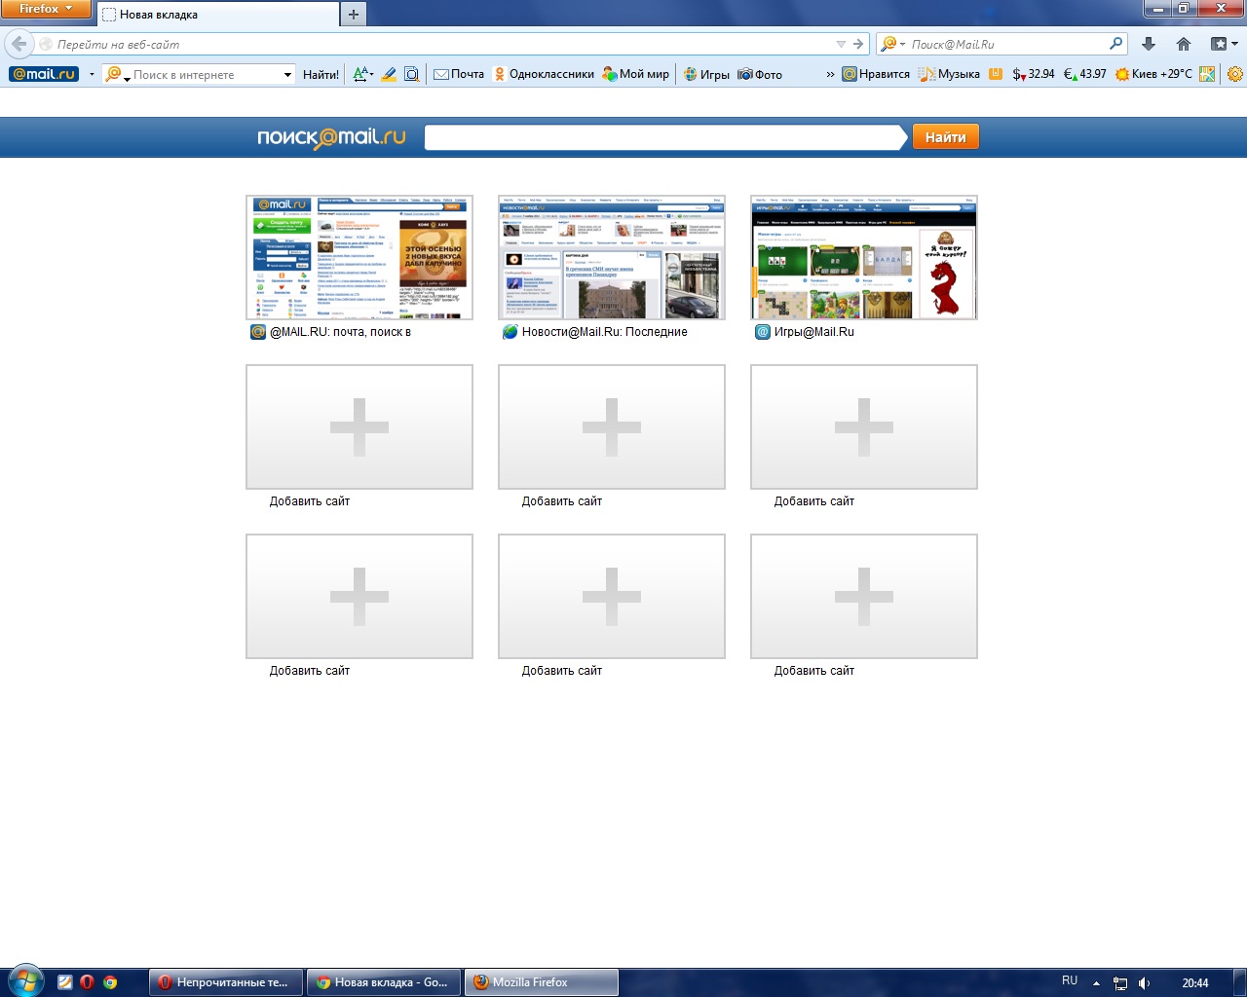The width and height of the screenshot is (1247, 997).
Task: Add a site in the bottom-row right tile
Action: (x=864, y=596)
